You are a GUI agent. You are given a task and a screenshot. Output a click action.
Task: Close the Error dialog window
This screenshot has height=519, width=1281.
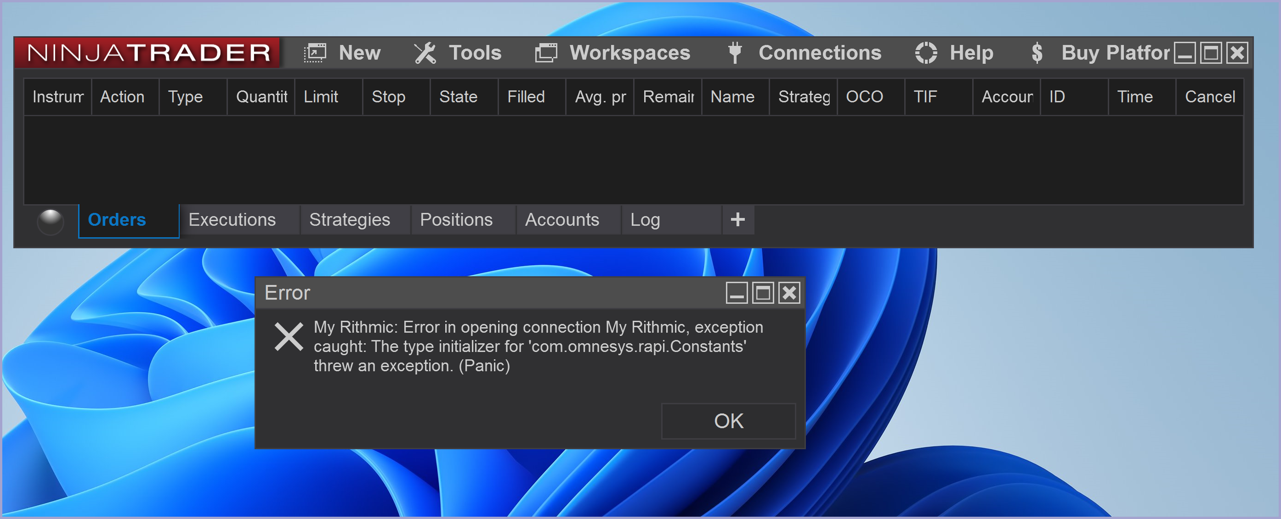pos(789,293)
